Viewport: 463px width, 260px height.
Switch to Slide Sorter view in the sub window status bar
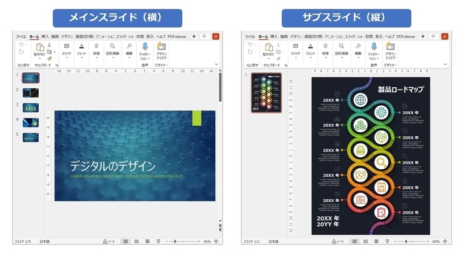[366, 241]
